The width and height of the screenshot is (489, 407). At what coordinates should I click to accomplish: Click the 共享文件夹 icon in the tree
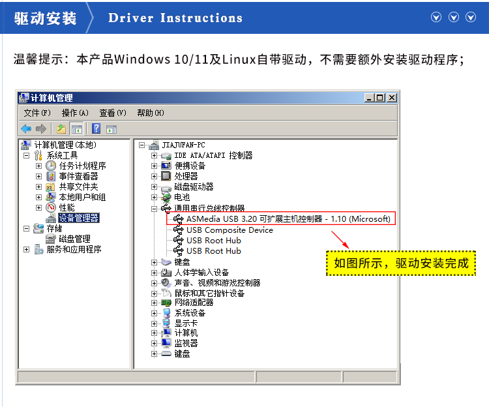pos(50,187)
